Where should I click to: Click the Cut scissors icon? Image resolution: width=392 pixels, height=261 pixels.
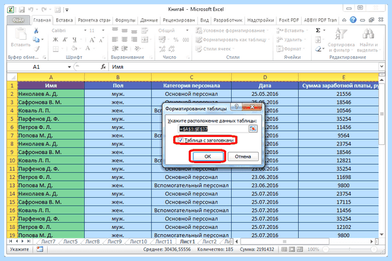tap(36, 31)
